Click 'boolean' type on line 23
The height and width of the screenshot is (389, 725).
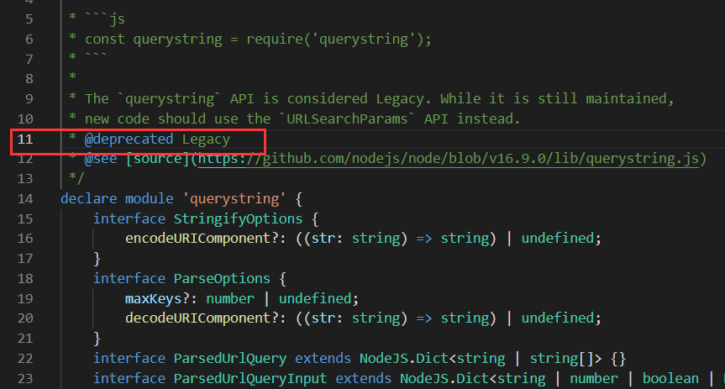(670, 378)
